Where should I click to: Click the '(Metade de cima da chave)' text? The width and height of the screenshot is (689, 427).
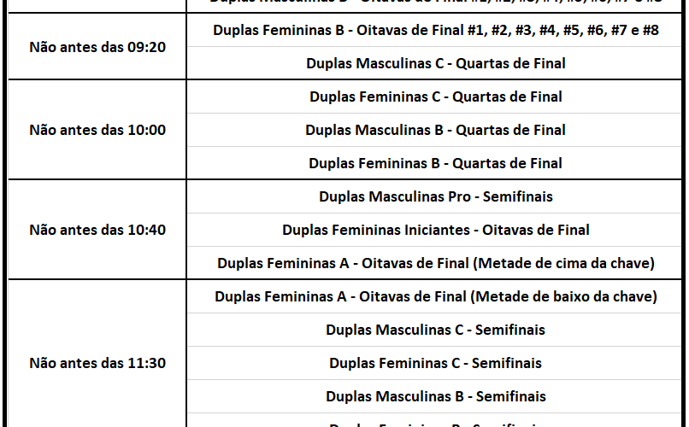pyautogui.click(x=563, y=263)
